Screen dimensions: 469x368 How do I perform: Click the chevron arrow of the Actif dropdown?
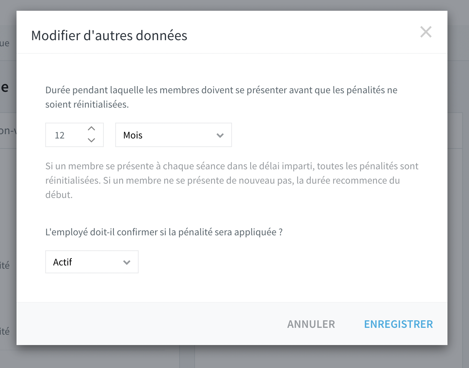click(x=126, y=263)
